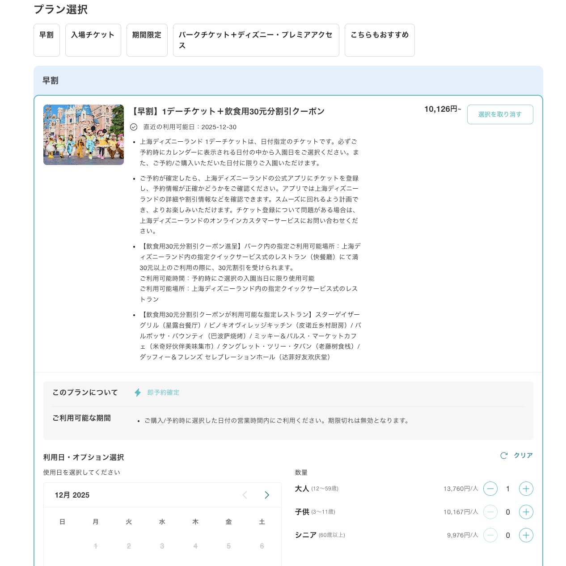Increase シニア quantity with the plus icon
The width and height of the screenshot is (566, 566).
(x=526, y=535)
